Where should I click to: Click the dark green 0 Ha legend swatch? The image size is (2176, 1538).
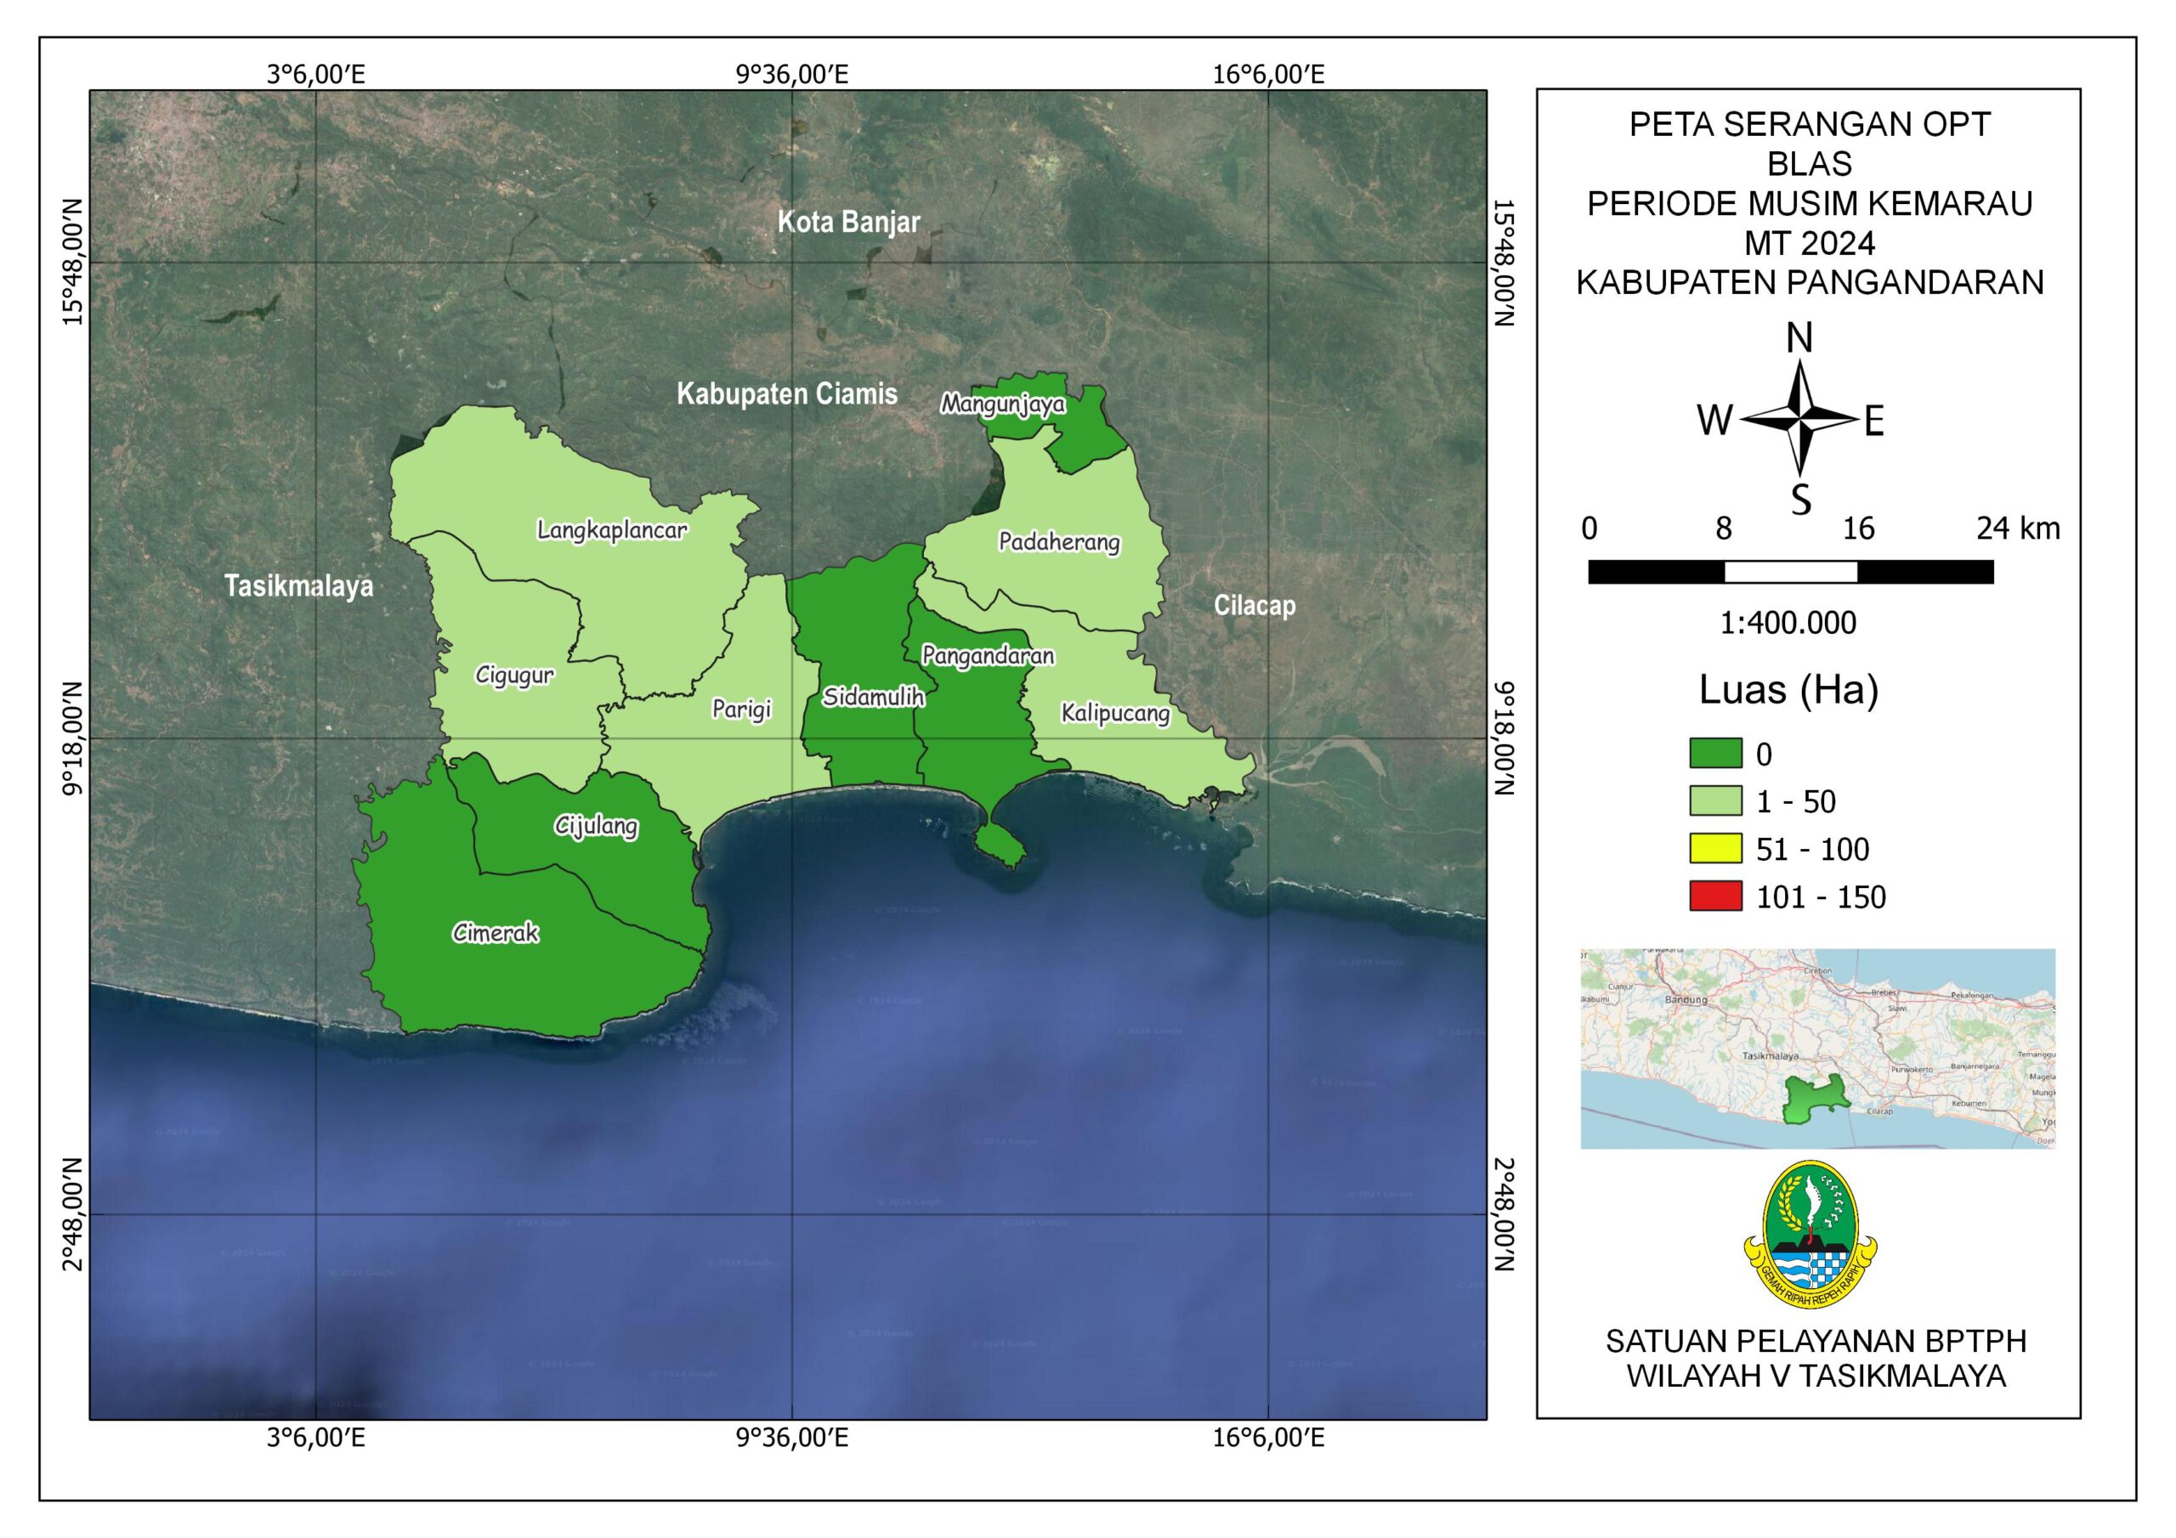[x=1715, y=754]
